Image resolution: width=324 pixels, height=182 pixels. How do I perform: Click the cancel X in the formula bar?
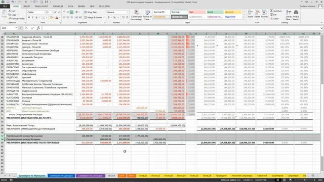coord(26,28)
